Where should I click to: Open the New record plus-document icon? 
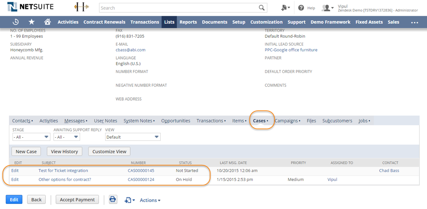(x=130, y=200)
